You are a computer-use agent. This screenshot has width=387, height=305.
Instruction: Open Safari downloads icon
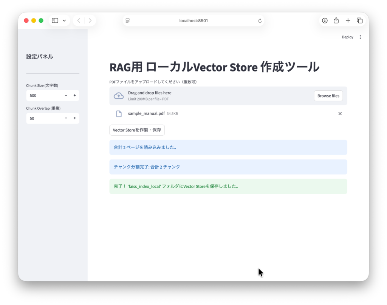pos(325,20)
